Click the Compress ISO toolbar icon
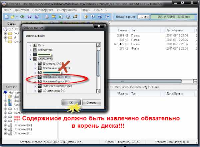Viewport: 200px width, 147px height. 61,17
